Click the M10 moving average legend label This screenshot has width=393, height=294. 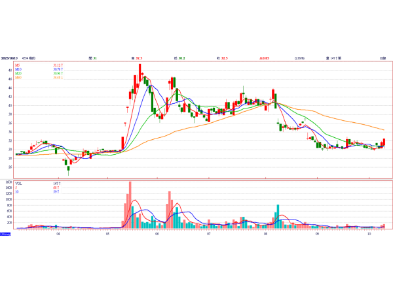pyautogui.click(x=18, y=69)
